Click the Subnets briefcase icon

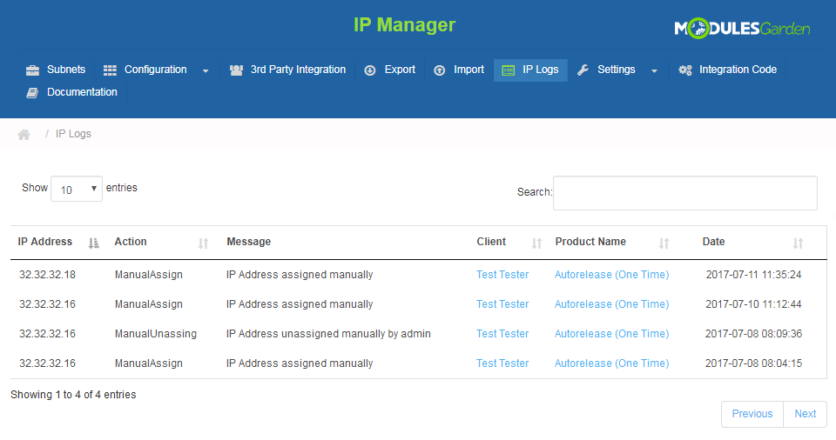32,70
